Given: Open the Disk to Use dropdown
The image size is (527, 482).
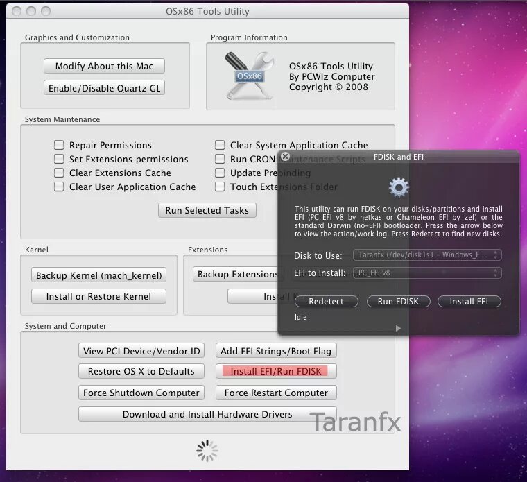Looking at the screenshot, I should point(427,255).
